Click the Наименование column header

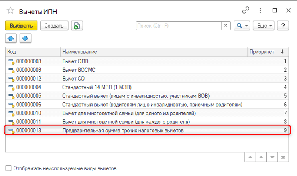[x=153, y=52]
